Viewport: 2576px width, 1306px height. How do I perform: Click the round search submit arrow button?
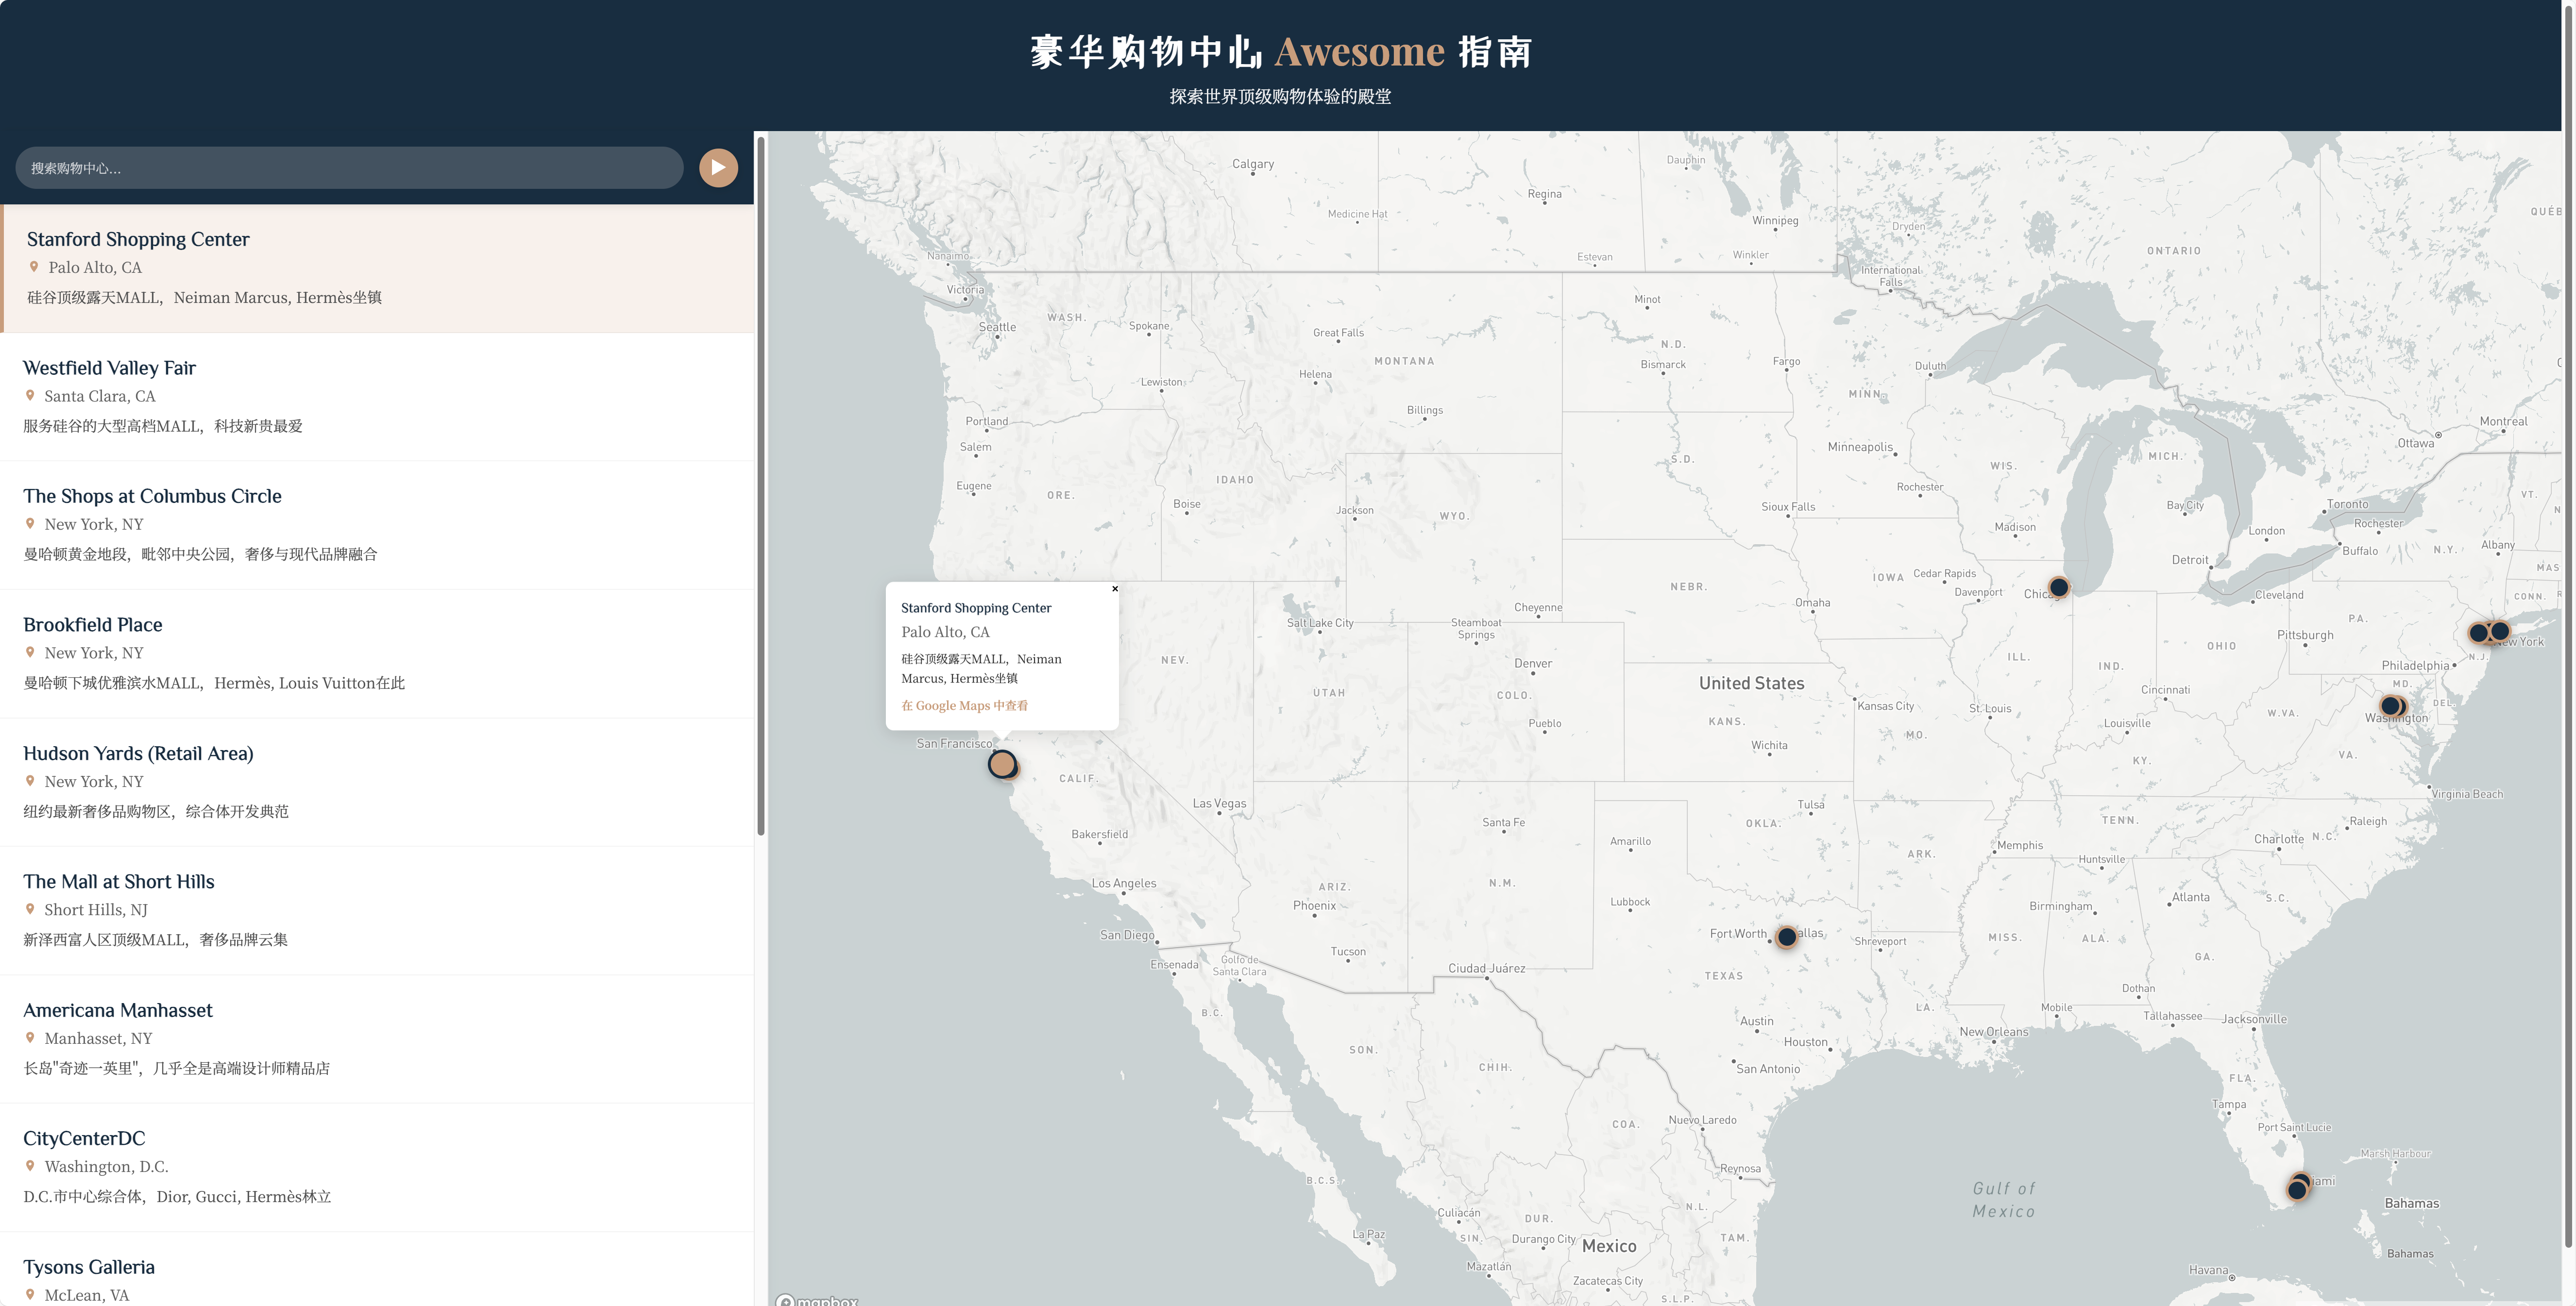click(x=718, y=168)
